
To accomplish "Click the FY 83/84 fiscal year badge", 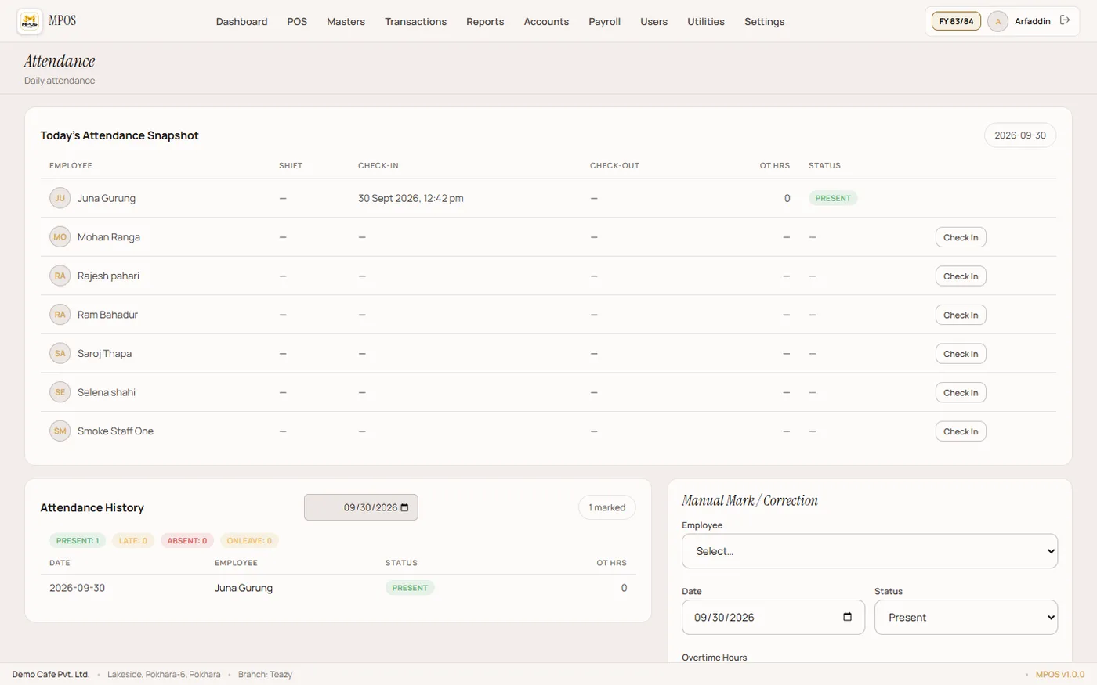I will 956,21.
